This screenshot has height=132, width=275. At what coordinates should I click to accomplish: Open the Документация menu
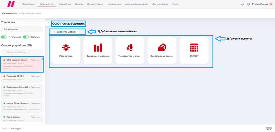coord(160,4)
